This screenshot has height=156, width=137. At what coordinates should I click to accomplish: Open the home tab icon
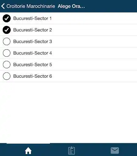coord(28,151)
